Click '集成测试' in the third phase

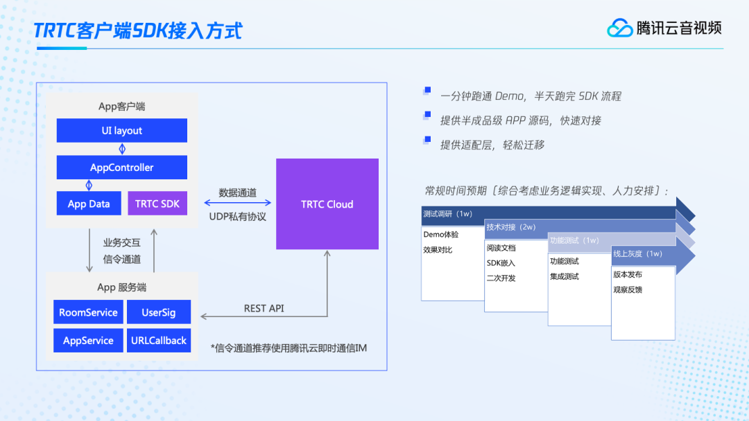[x=564, y=276]
